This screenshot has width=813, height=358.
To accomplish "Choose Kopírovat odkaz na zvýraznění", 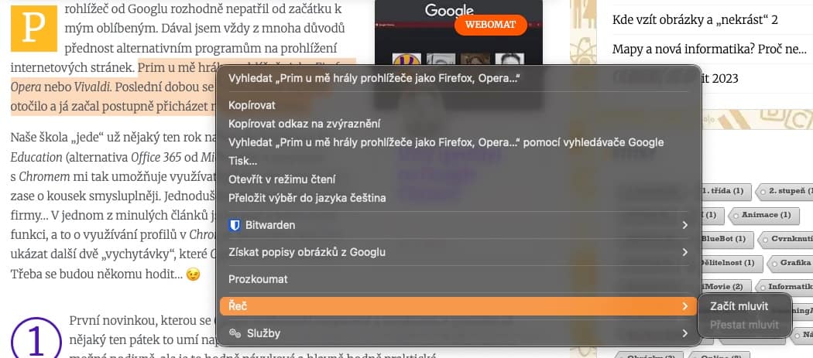I will pos(305,124).
